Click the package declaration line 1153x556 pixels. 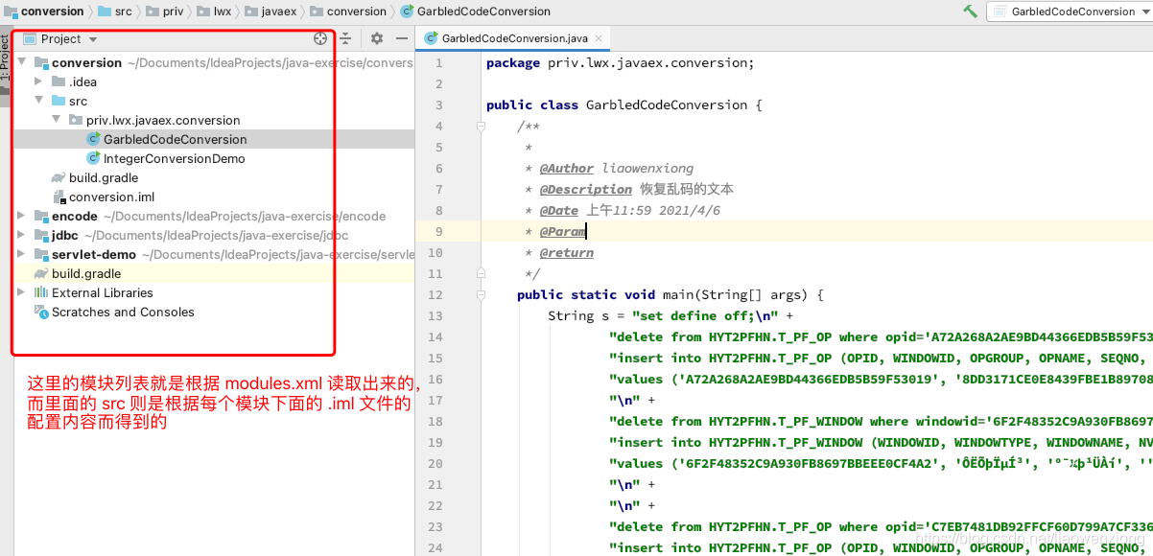(620, 62)
